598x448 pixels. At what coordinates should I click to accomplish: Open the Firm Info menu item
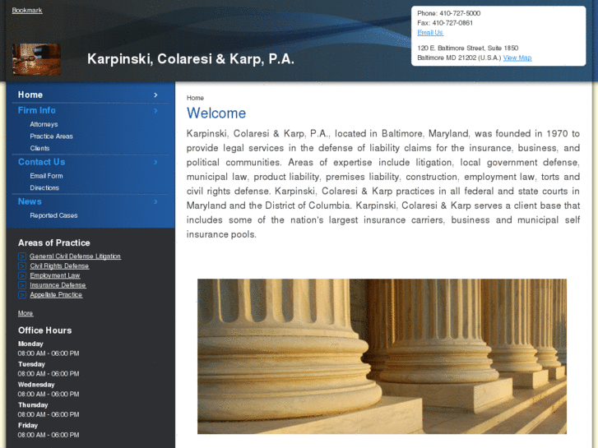tap(37, 110)
